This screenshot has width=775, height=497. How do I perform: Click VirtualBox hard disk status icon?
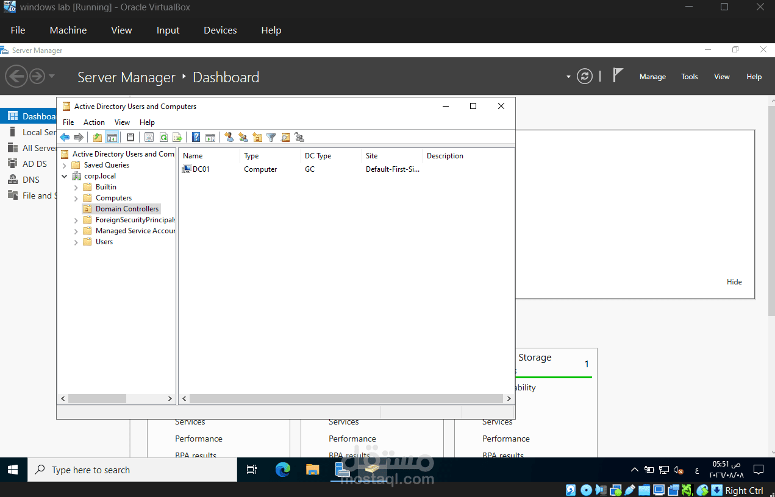pyautogui.click(x=571, y=490)
